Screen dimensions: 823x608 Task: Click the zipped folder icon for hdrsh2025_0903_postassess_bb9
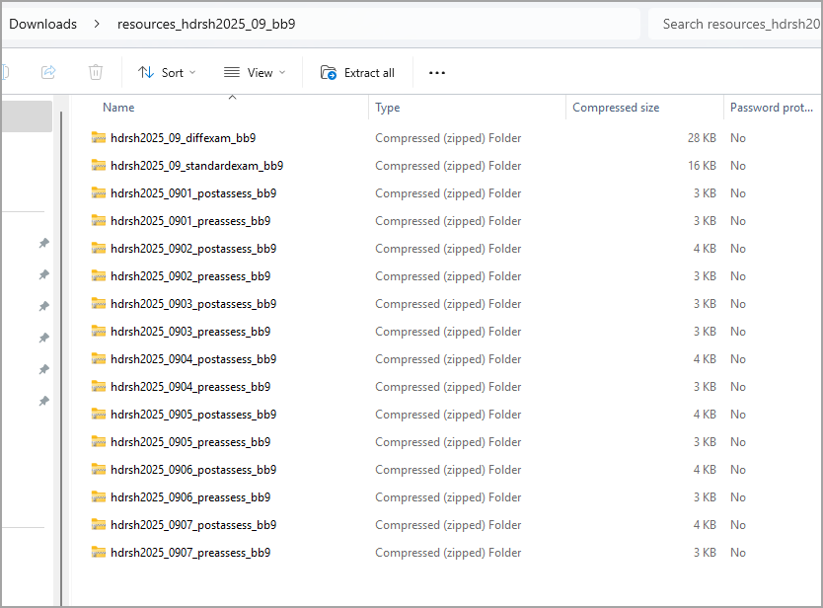99,303
